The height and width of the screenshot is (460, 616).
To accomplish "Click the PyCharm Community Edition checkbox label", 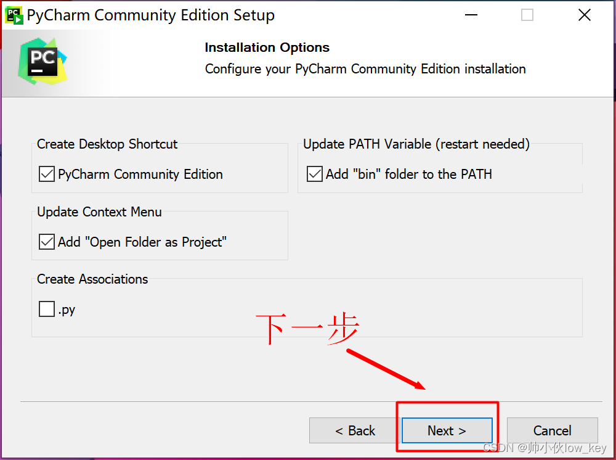I will [140, 174].
